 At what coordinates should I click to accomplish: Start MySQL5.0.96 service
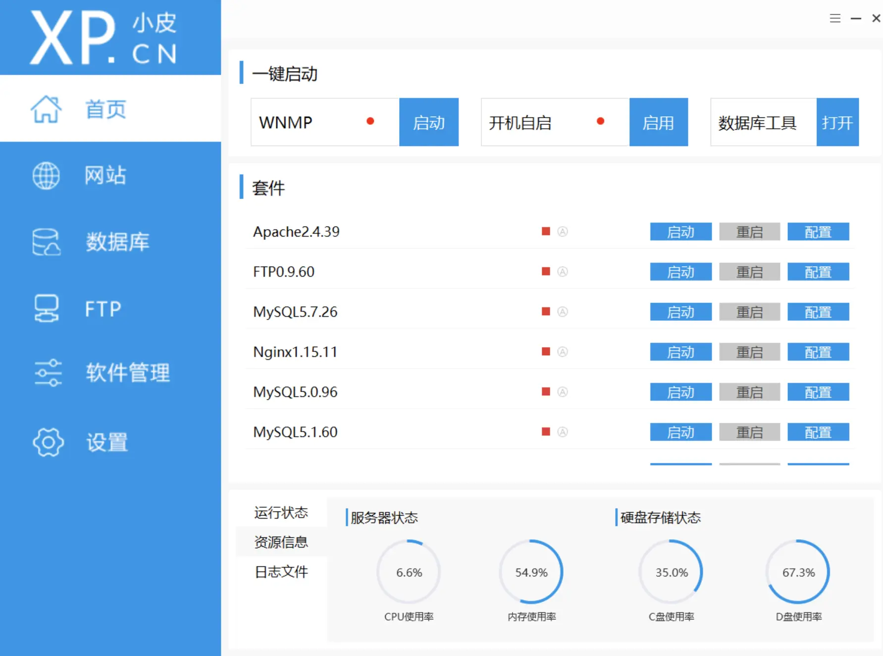tap(681, 392)
